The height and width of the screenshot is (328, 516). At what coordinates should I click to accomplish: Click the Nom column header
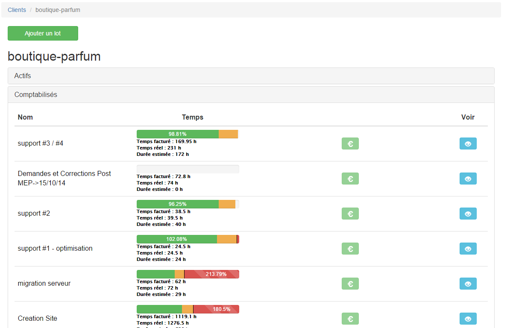pos(25,117)
